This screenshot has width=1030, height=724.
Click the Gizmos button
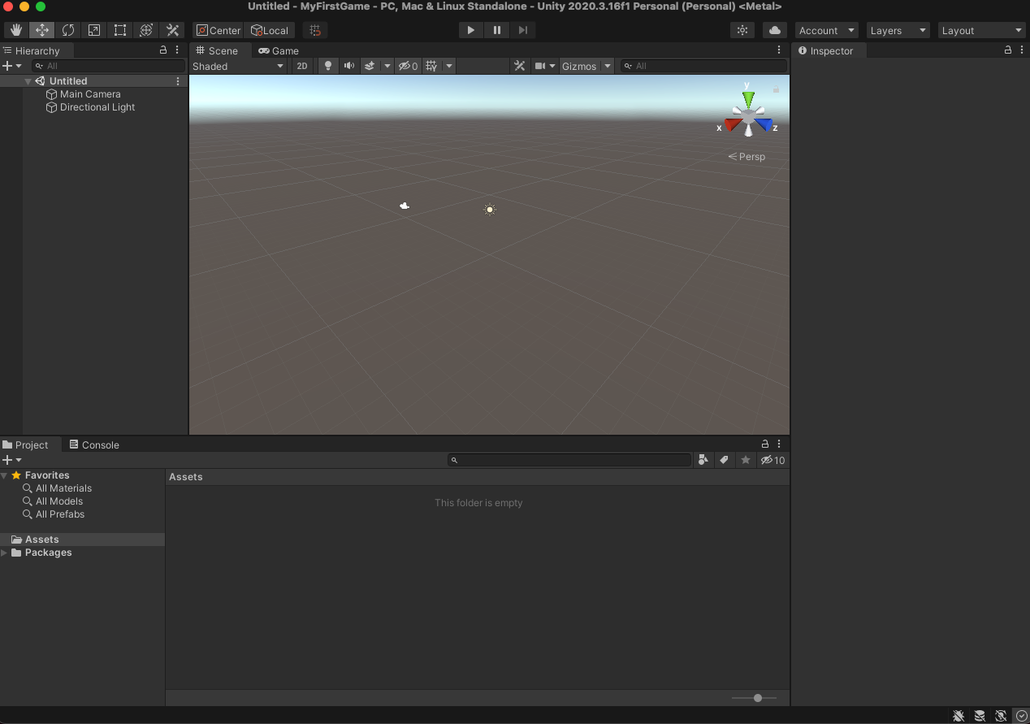579,66
